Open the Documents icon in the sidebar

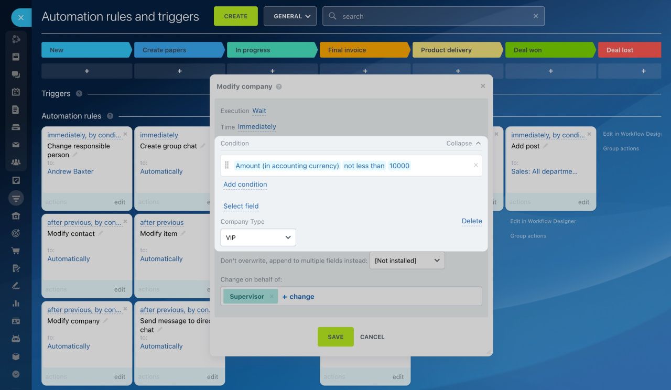point(16,110)
